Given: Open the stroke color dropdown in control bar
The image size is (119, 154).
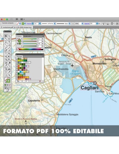Looking at the screenshot, I should tap(25, 24).
